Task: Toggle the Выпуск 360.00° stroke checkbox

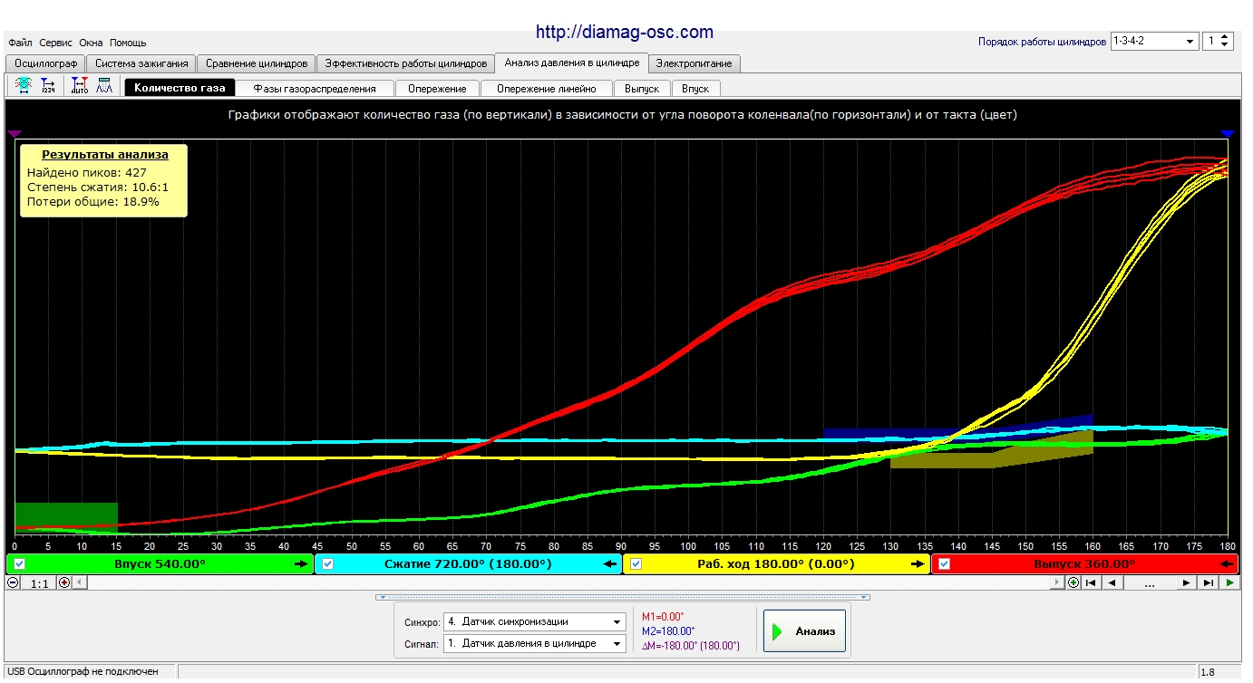Action: pos(945,563)
